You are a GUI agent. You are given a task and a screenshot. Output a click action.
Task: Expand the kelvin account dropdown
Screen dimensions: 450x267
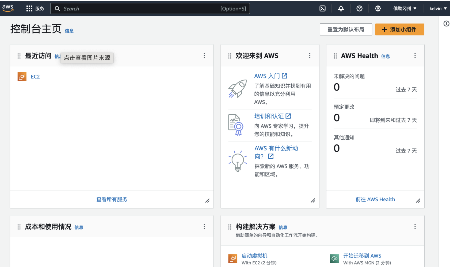tap(438, 9)
